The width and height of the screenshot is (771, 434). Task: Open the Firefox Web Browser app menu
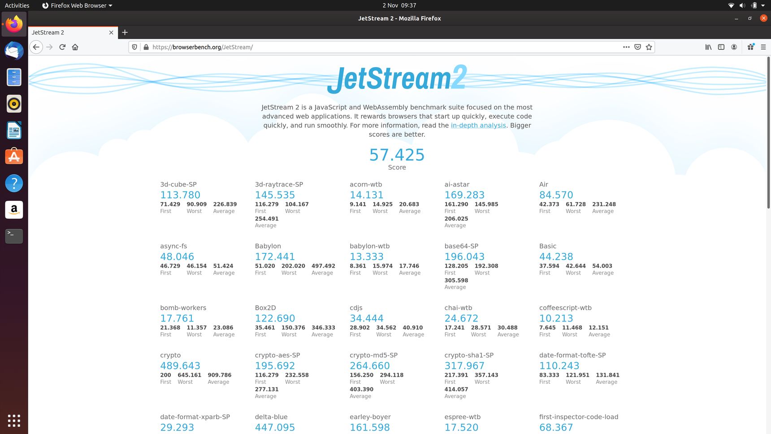pos(77,5)
